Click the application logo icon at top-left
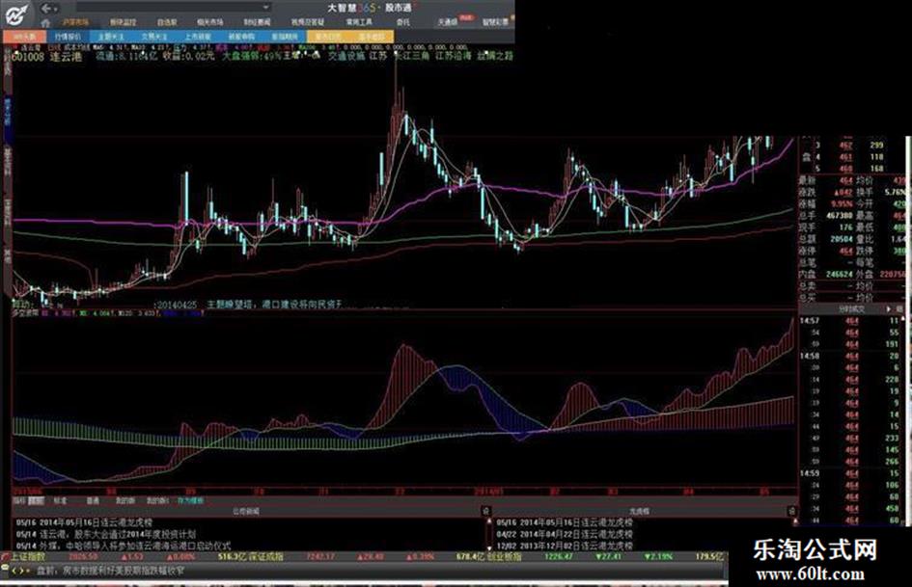 point(15,13)
